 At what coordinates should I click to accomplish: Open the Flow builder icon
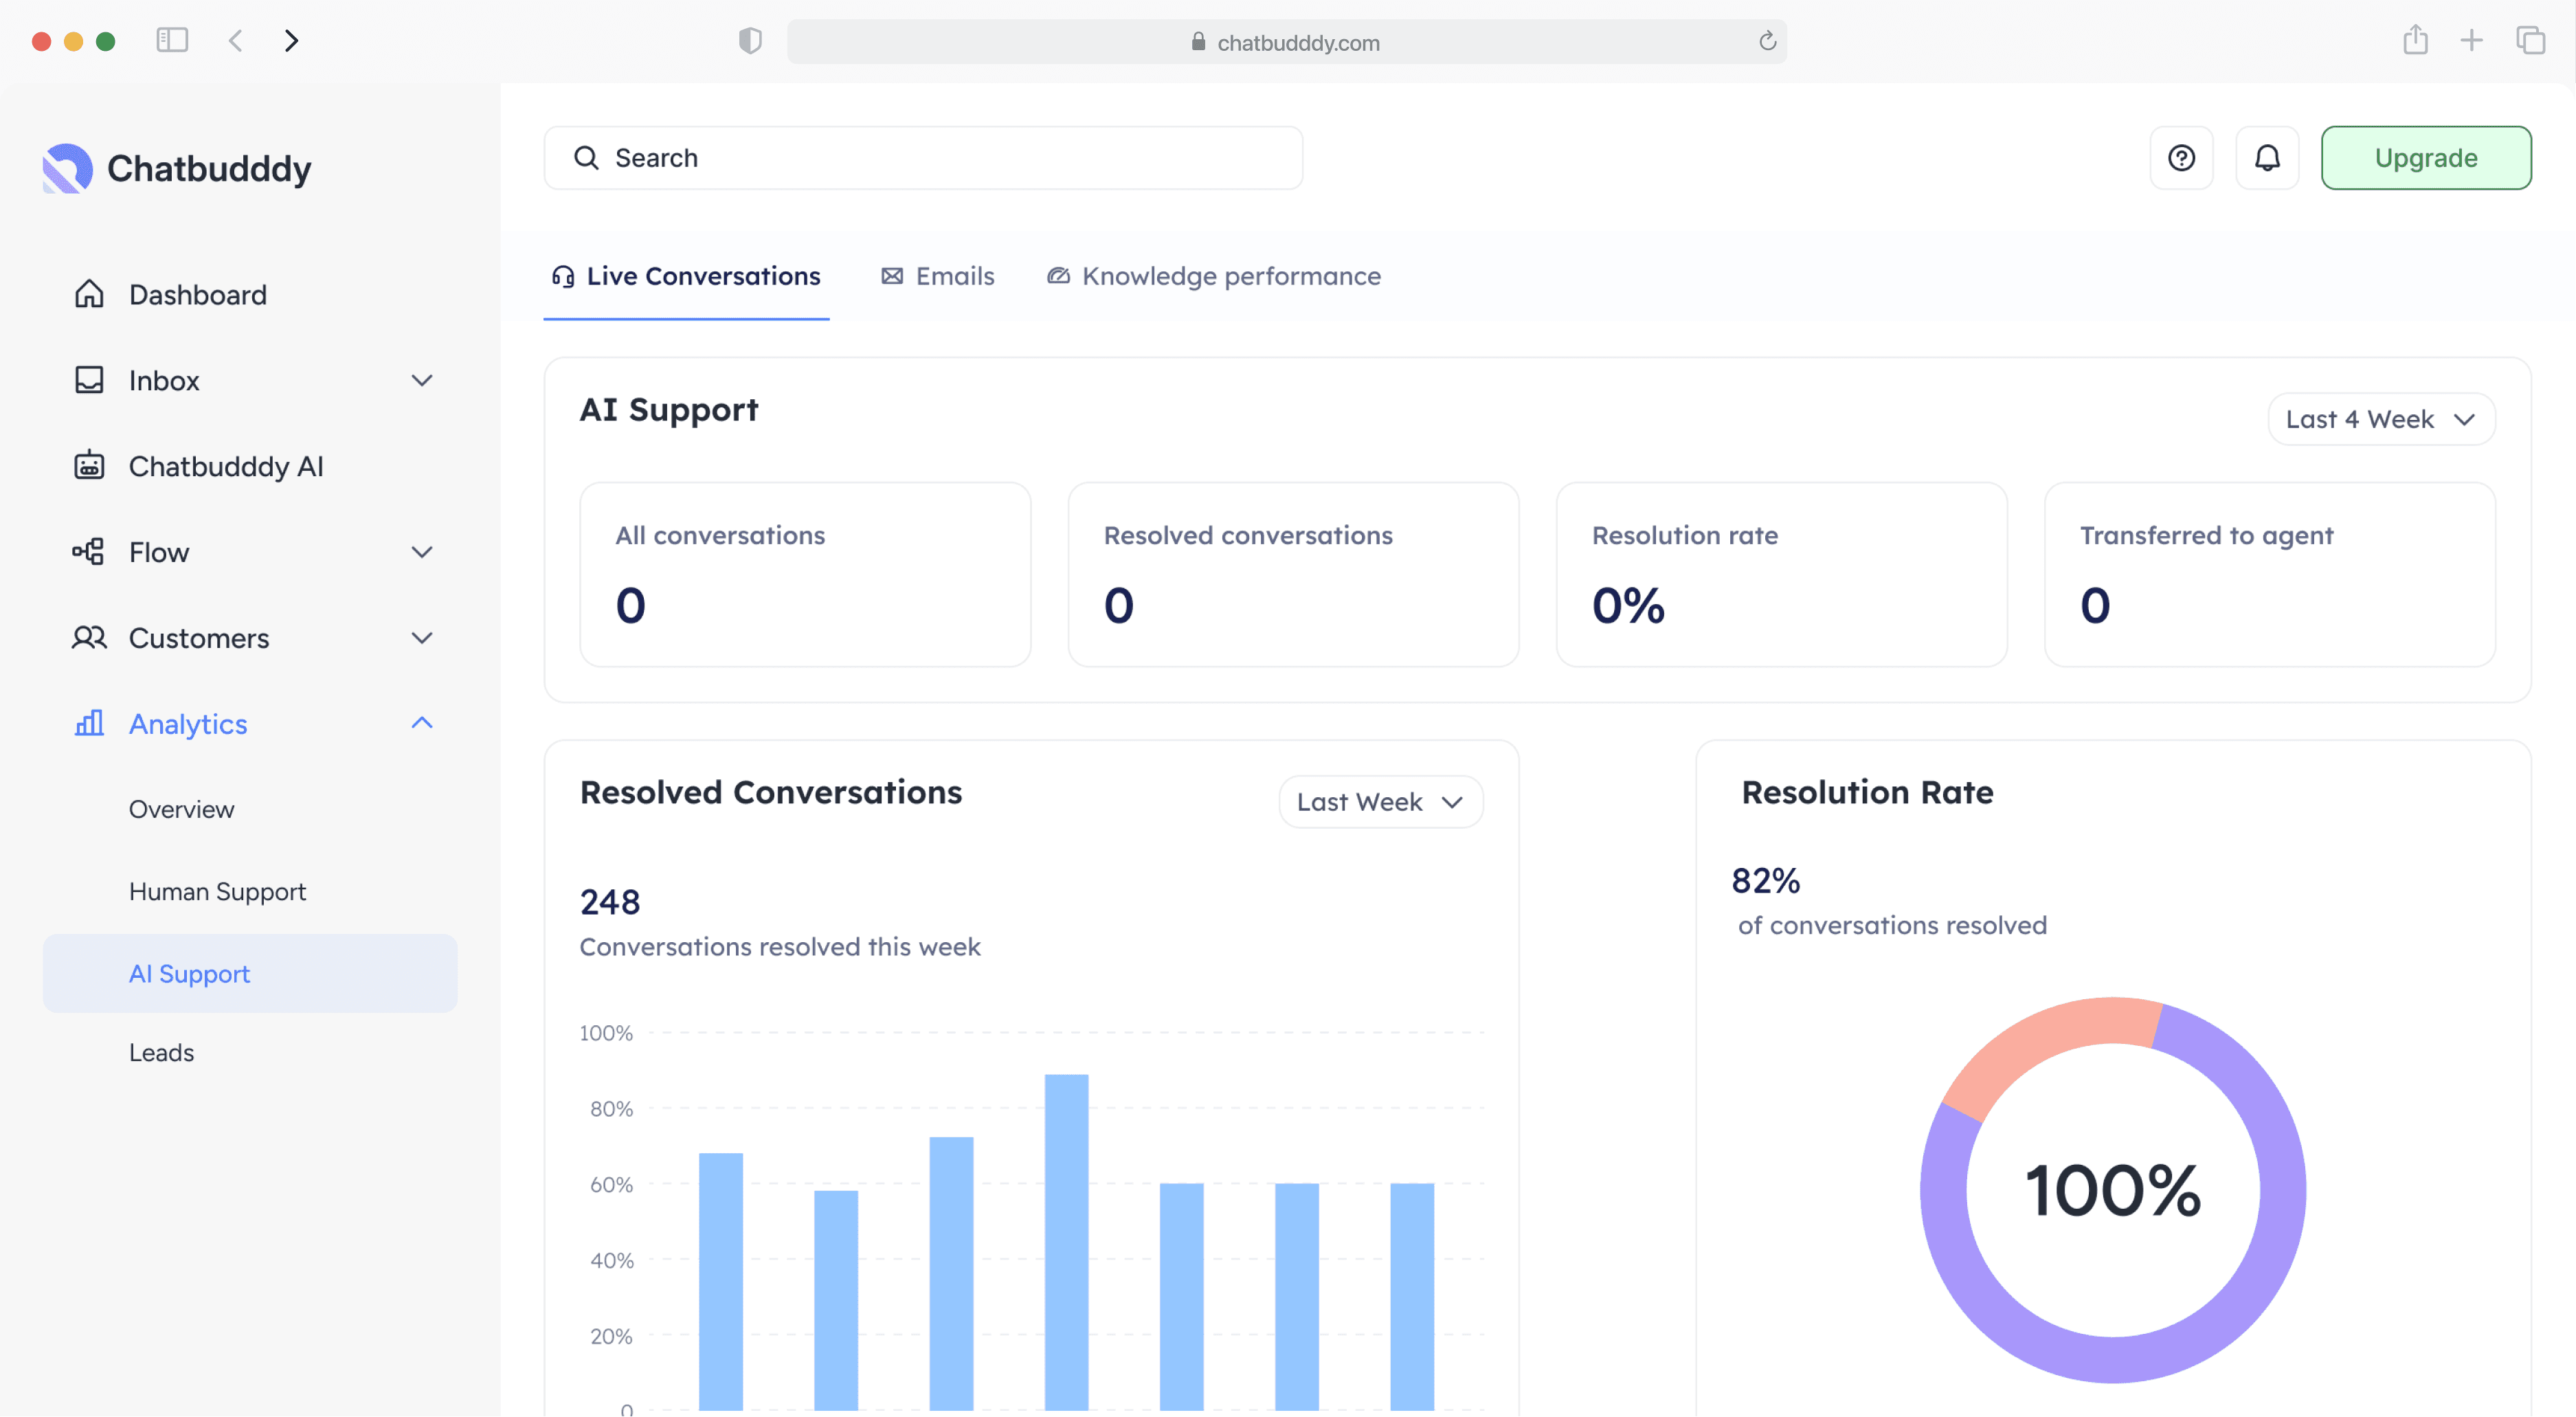click(89, 551)
